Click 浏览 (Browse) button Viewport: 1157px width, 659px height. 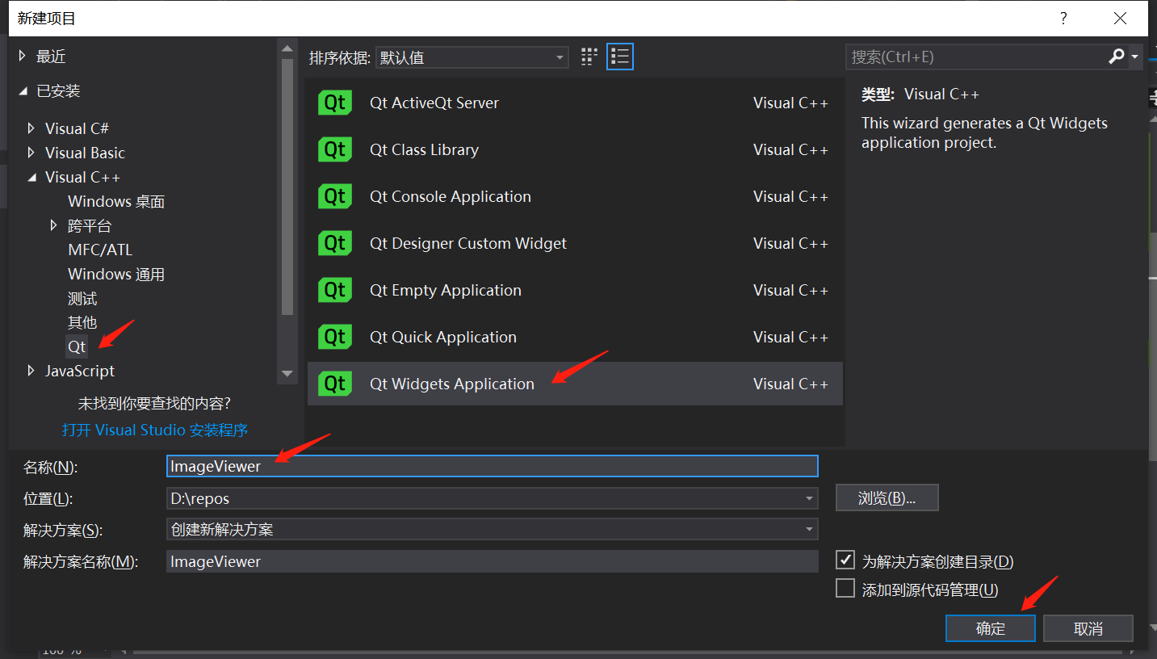[887, 497]
